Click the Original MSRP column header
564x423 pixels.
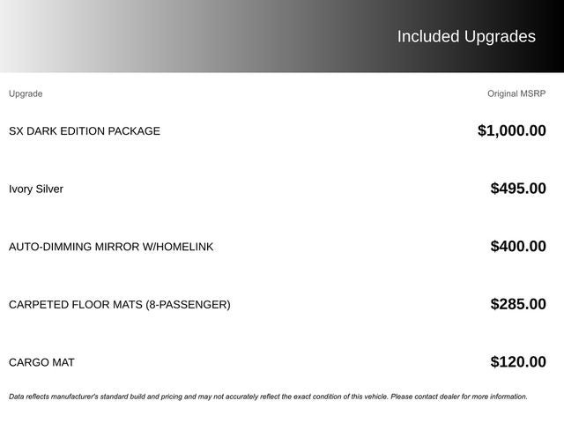pos(516,93)
